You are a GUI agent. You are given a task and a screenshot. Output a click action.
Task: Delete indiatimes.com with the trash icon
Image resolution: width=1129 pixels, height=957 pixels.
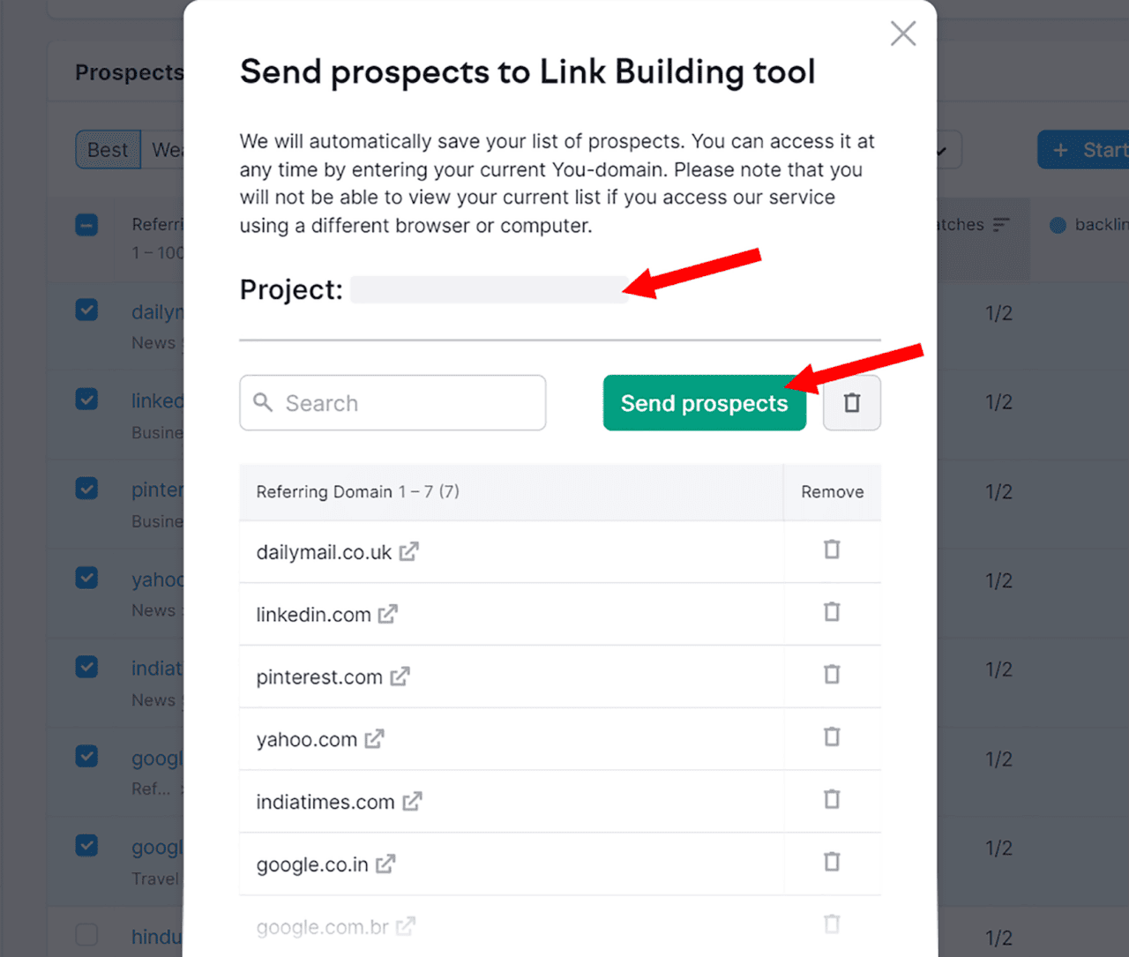coord(832,799)
